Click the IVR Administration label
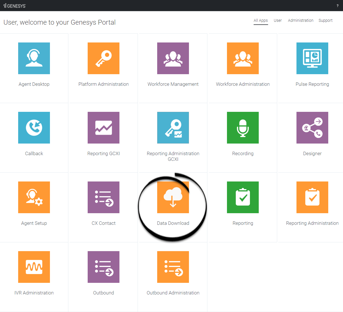343x312 pixels. pyautogui.click(x=34, y=293)
